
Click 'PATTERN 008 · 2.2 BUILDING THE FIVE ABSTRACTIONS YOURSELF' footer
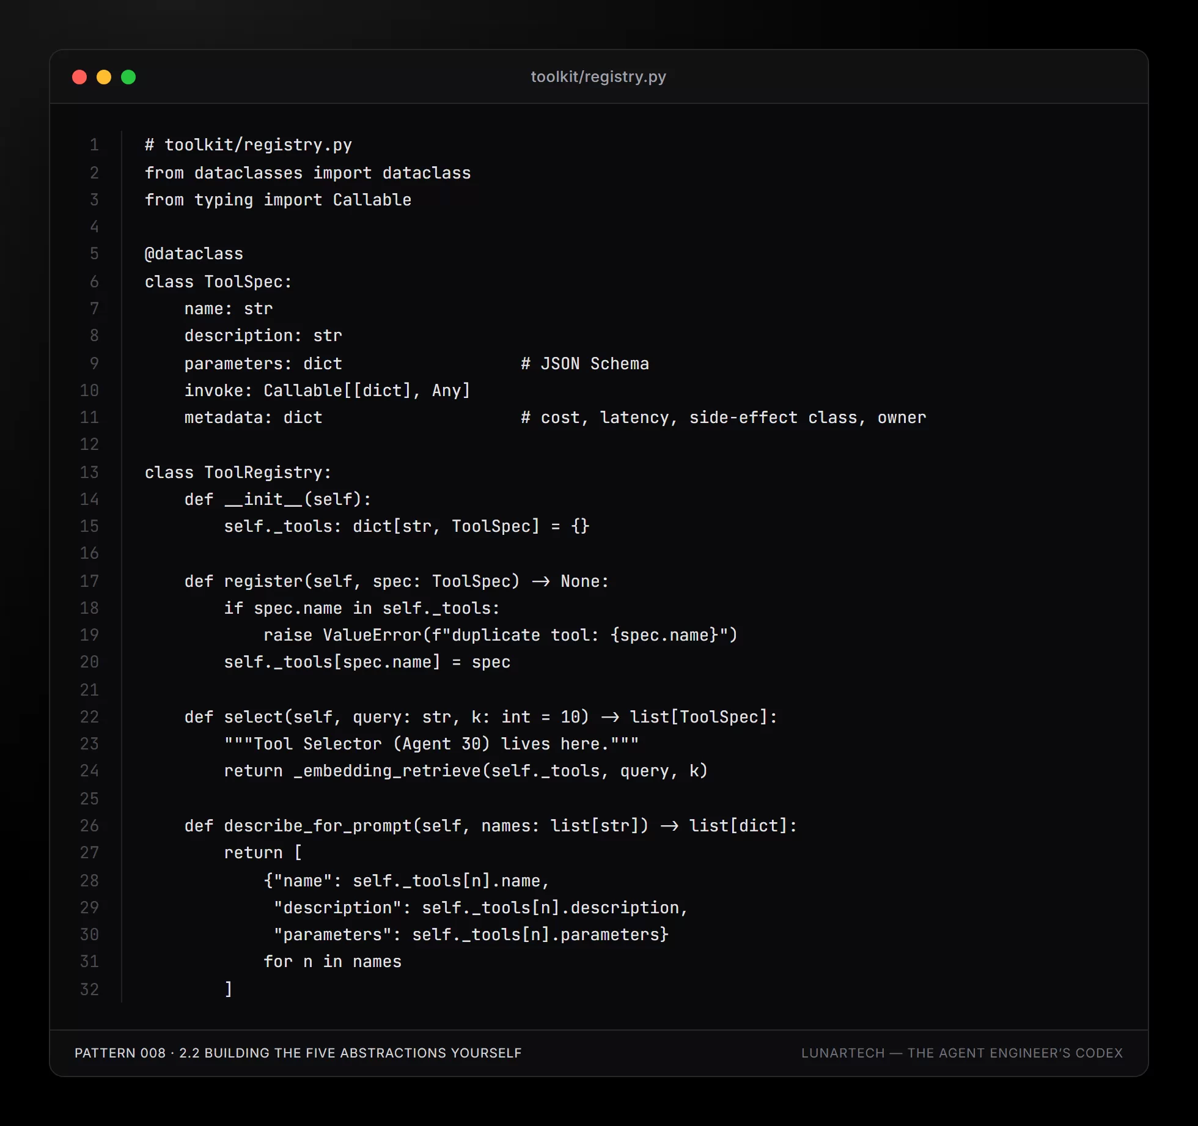298,1053
